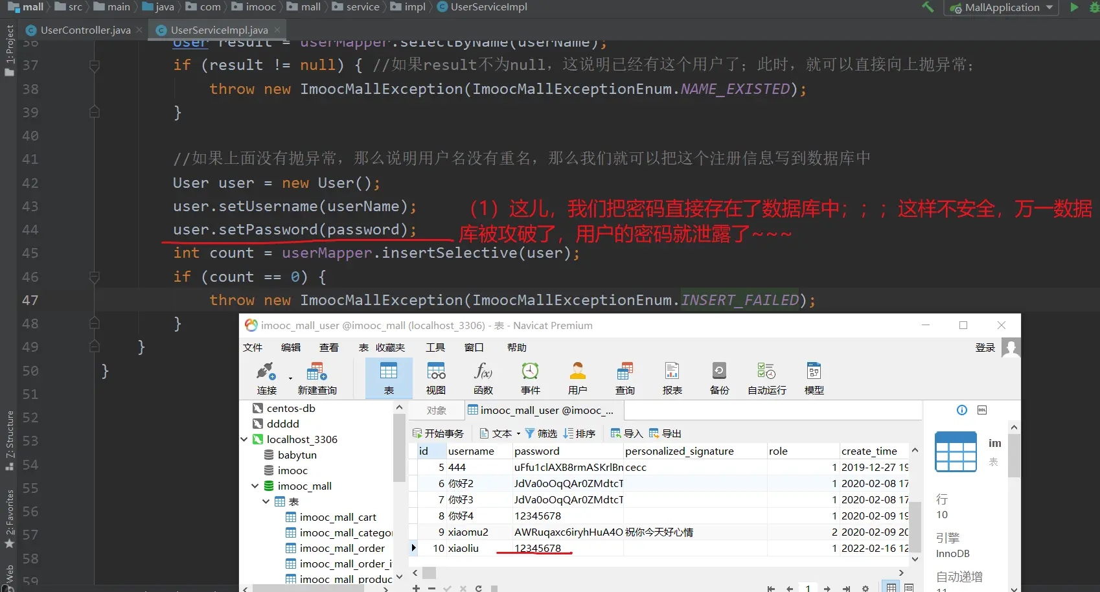This screenshot has height=592, width=1100.
Task: Open the 模型 (Model) toolbar icon
Action: click(814, 378)
